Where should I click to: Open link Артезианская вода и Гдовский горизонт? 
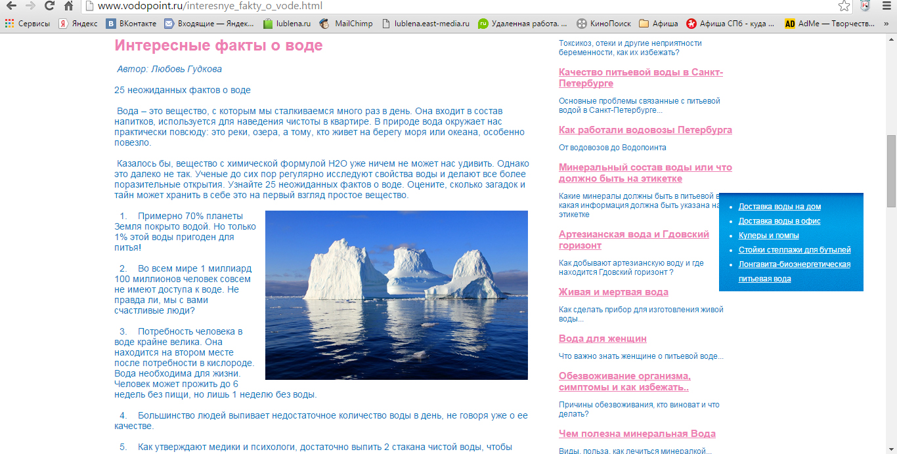634,239
